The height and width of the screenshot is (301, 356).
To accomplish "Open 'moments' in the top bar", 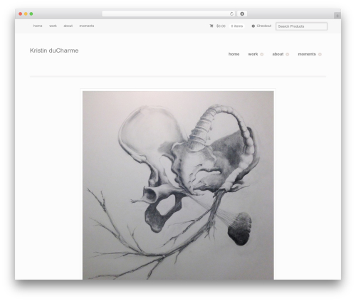I will click(87, 26).
